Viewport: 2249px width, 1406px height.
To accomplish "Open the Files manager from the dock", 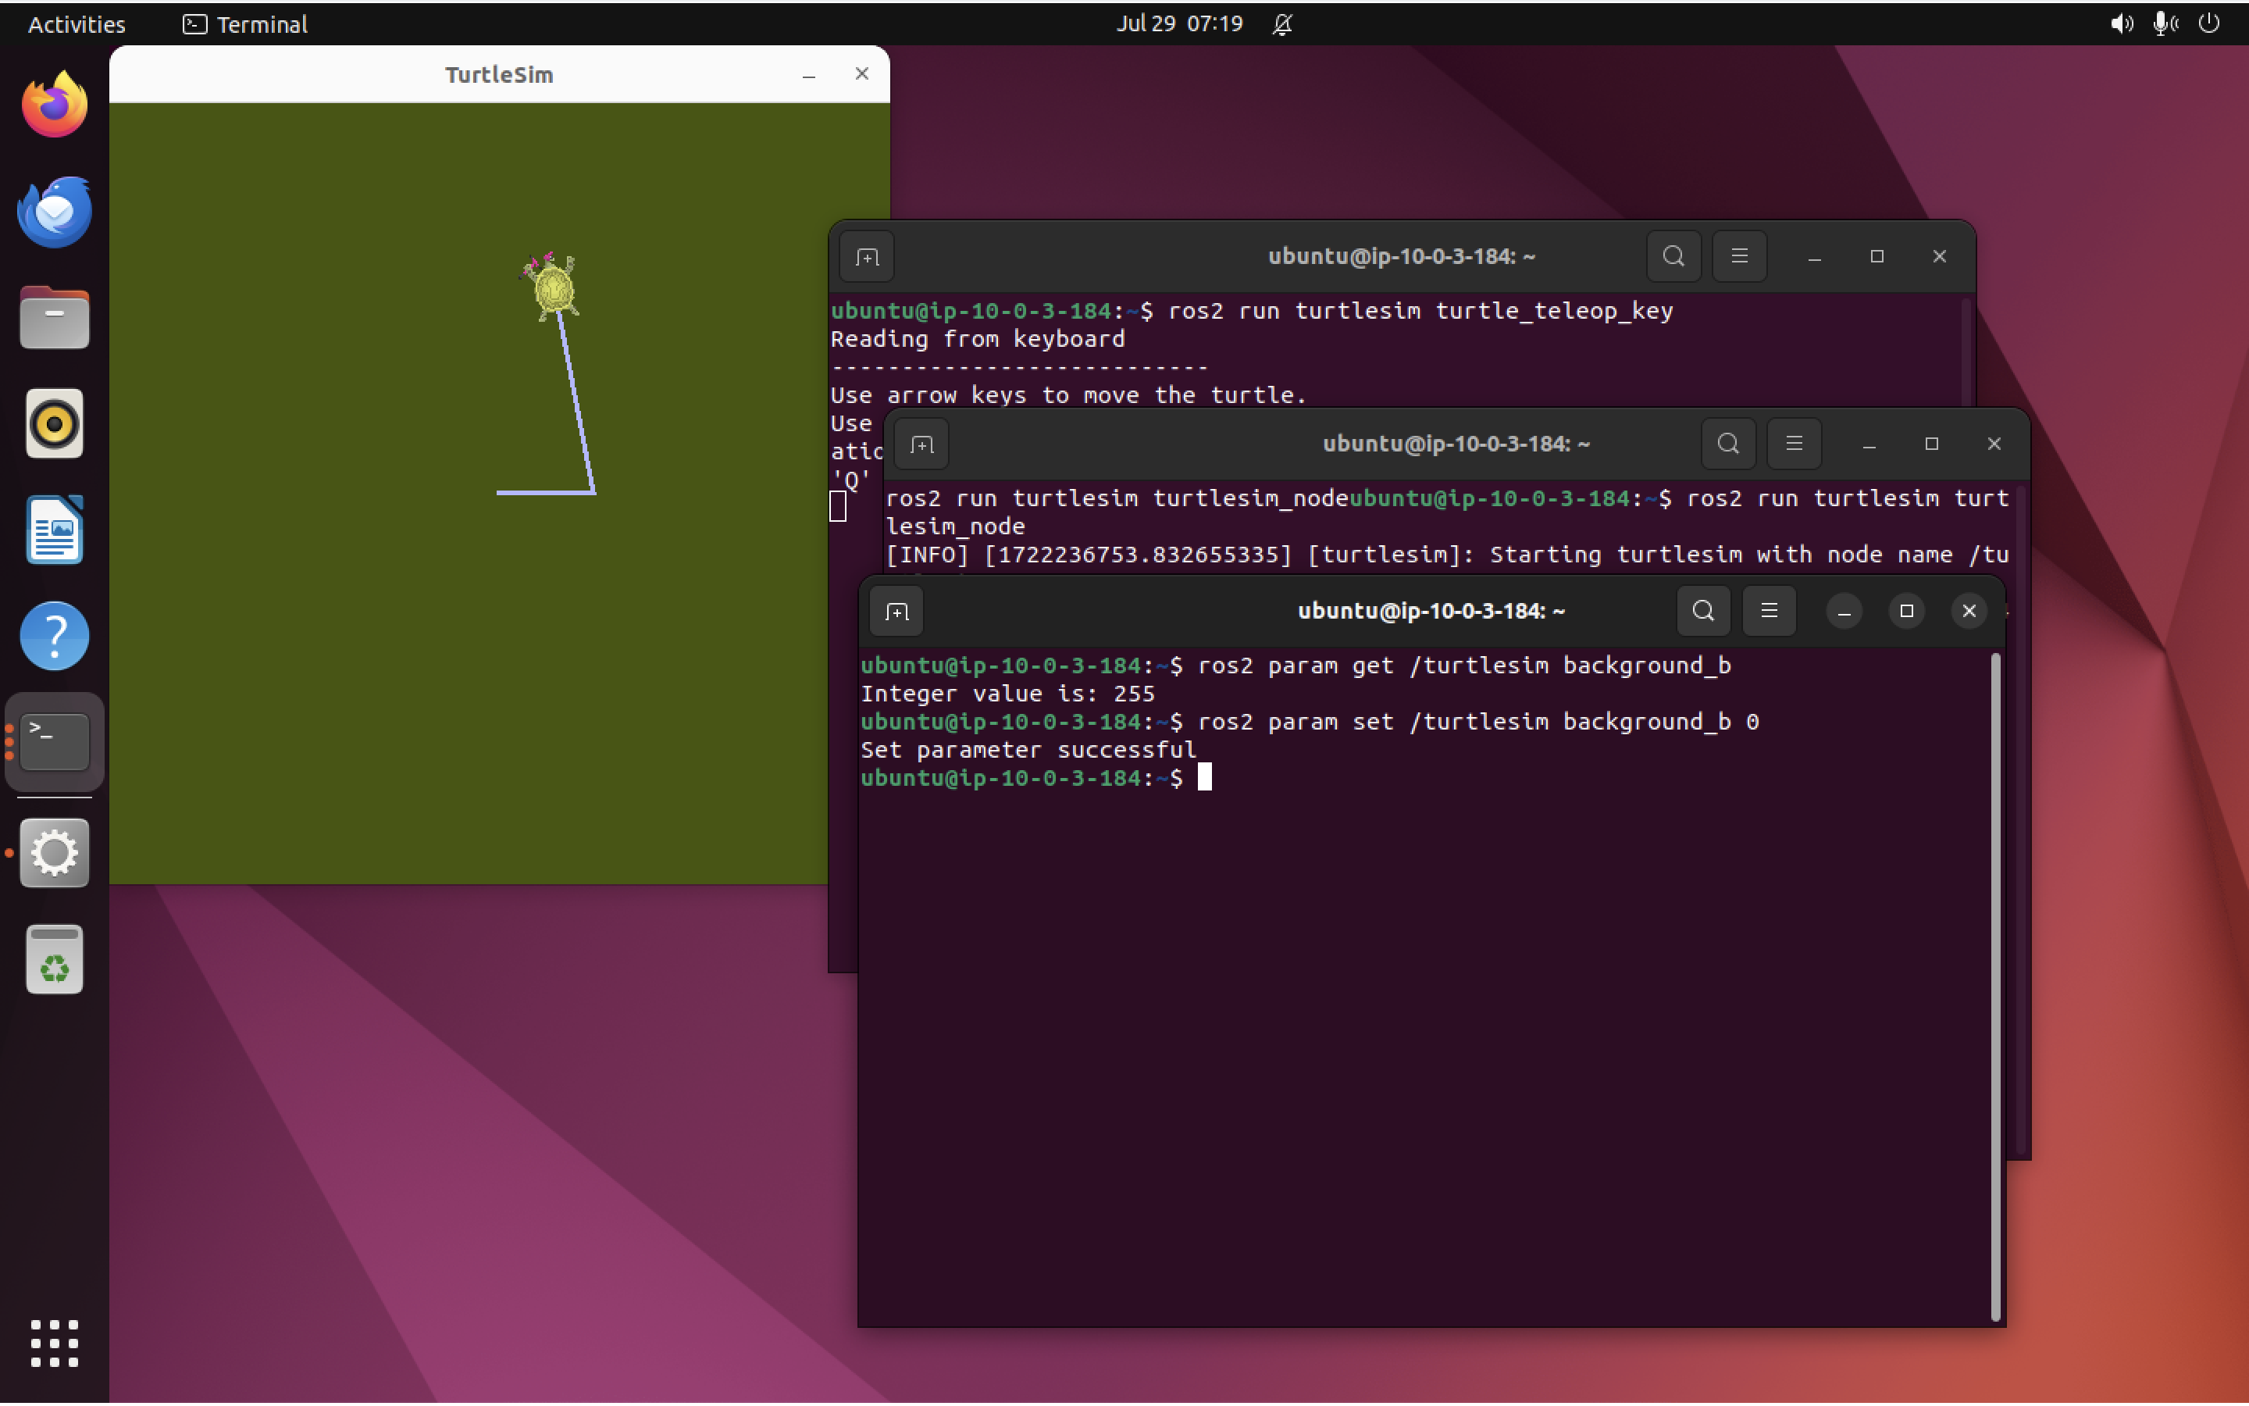I will pyautogui.click(x=54, y=317).
